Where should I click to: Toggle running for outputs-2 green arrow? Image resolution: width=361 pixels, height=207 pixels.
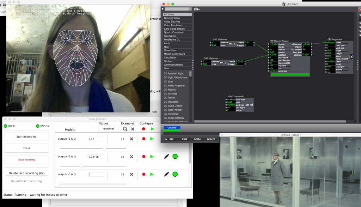coord(152,157)
